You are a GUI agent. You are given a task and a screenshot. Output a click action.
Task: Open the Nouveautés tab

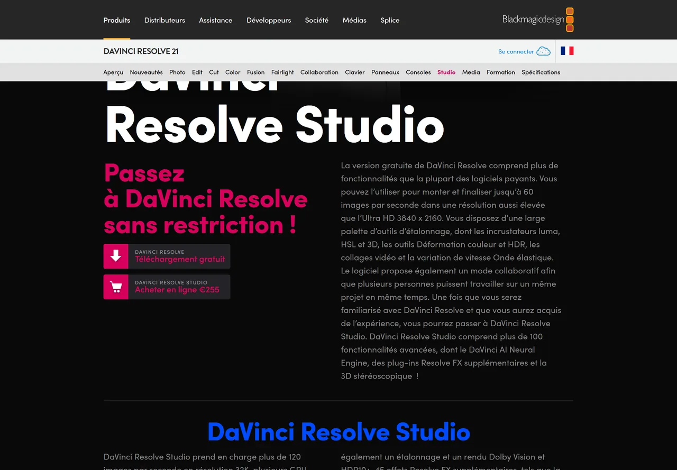[x=146, y=72]
